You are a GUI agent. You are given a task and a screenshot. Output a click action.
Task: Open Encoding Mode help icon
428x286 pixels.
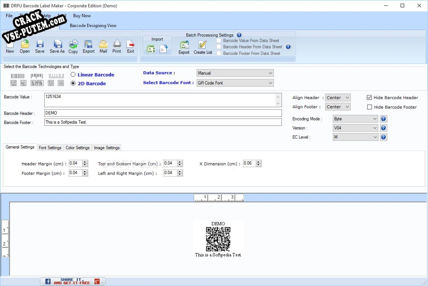coord(384,119)
